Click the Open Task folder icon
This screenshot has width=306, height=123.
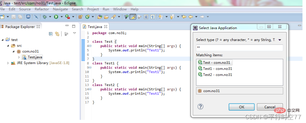tap(106, 17)
